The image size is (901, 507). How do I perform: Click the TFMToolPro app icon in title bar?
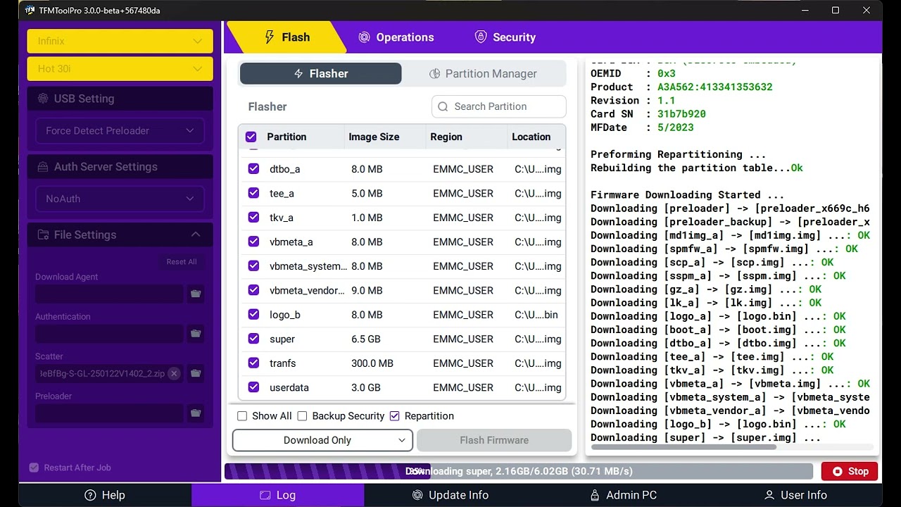pyautogui.click(x=30, y=10)
